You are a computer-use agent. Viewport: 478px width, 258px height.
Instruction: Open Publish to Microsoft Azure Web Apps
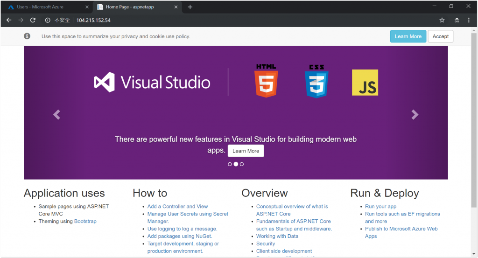click(401, 232)
